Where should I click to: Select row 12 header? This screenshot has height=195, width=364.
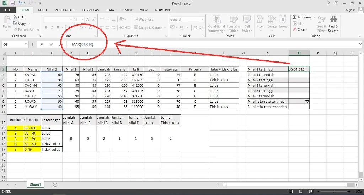3,120
